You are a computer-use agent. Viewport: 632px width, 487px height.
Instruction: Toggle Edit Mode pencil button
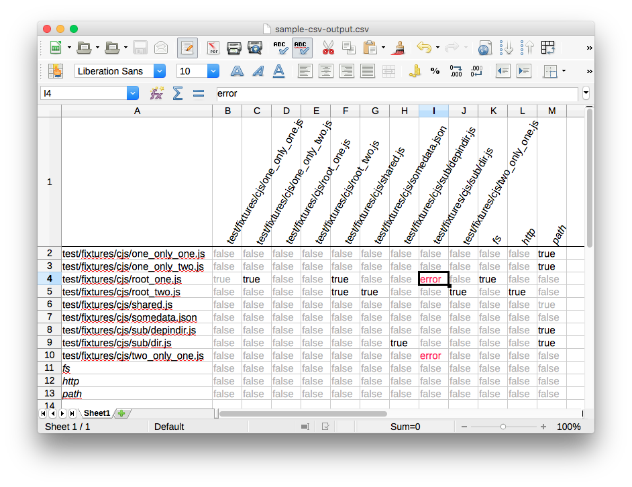coord(187,48)
